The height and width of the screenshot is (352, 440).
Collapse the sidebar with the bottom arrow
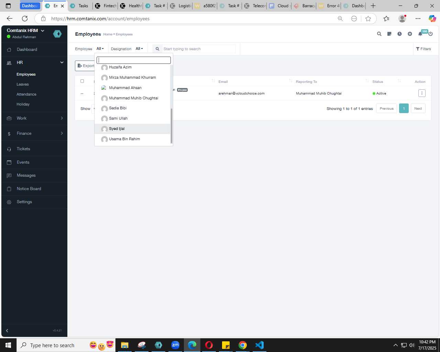pos(7,331)
